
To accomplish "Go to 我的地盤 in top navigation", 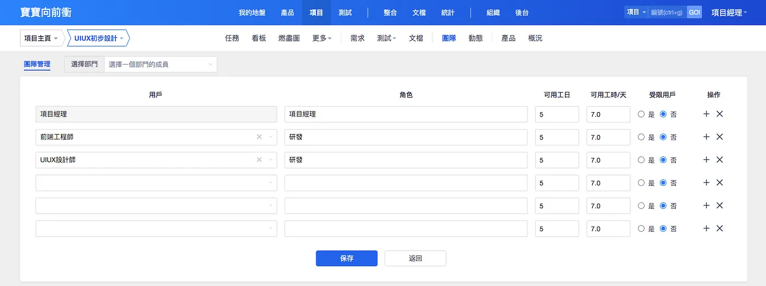I will tap(252, 13).
